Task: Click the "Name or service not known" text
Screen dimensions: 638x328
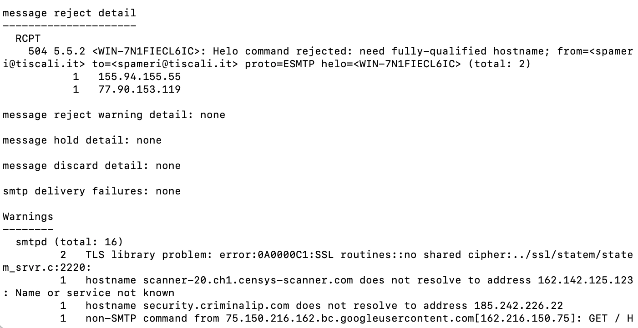Action: (x=95, y=293)
